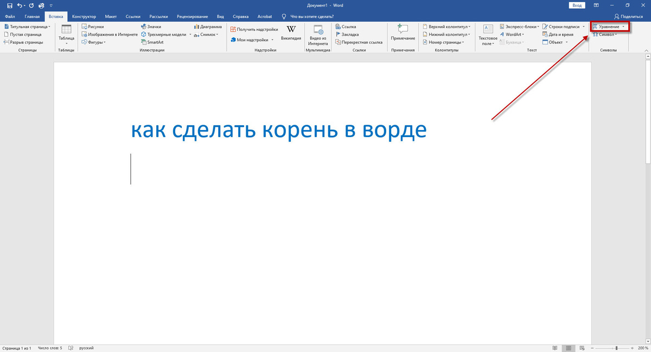Switch to the Ссылки ribbon tab
The width and height of the screenshot is (651, 352).
(x=134, y=17)
